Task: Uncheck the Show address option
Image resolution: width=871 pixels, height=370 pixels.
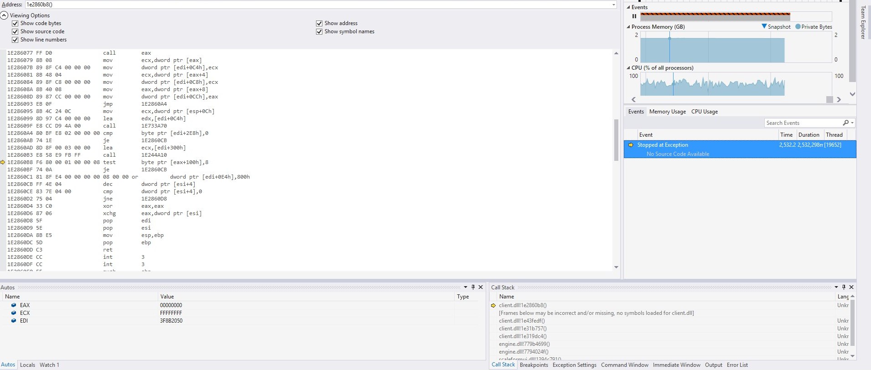Action: click(319, 23)
